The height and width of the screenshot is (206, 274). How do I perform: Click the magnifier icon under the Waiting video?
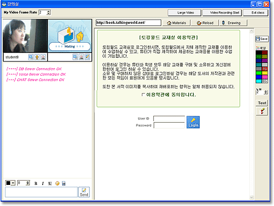pos(75,57)
